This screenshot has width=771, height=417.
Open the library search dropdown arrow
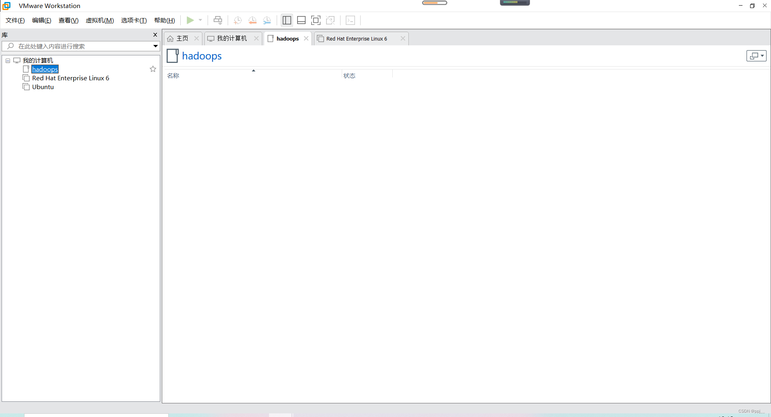coord(155,46)
